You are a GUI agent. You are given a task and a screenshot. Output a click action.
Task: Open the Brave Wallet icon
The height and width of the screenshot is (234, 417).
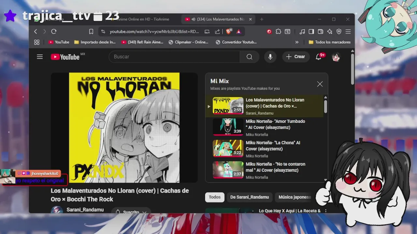[321, 32]
